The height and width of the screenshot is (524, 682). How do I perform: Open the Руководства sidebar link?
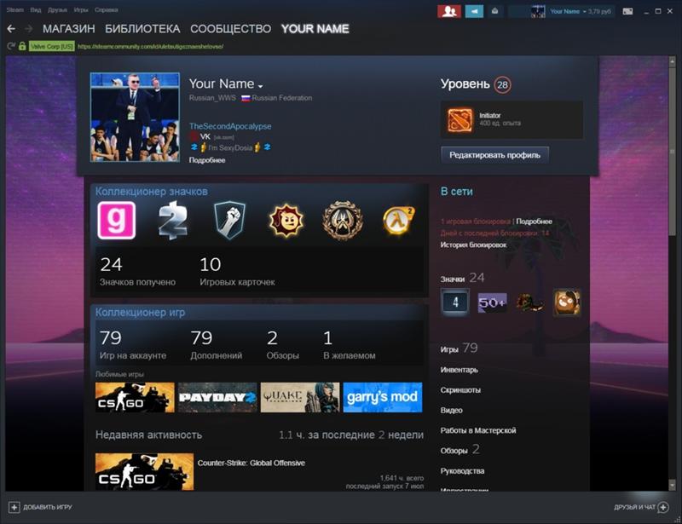[x=462, y=471]
